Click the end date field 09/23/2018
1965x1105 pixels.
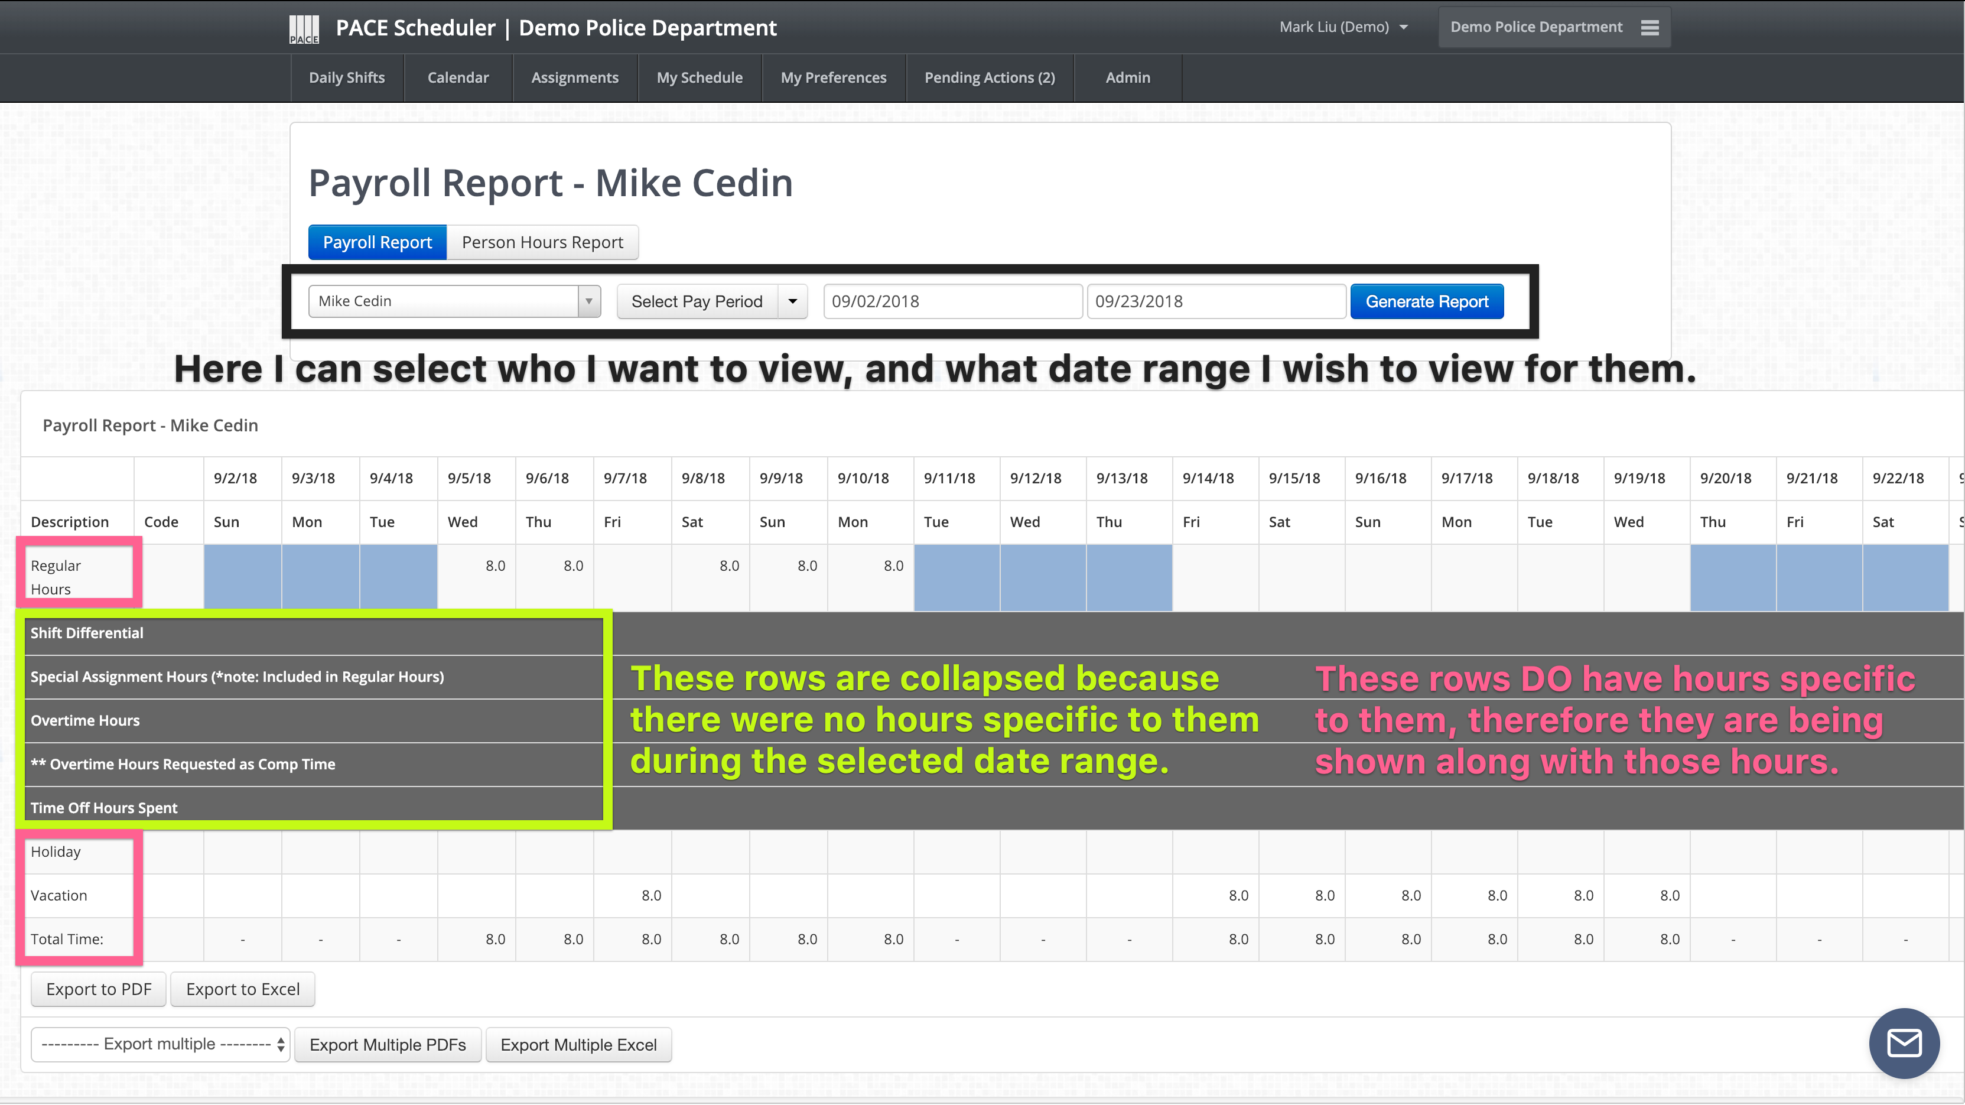point(1216,301)
